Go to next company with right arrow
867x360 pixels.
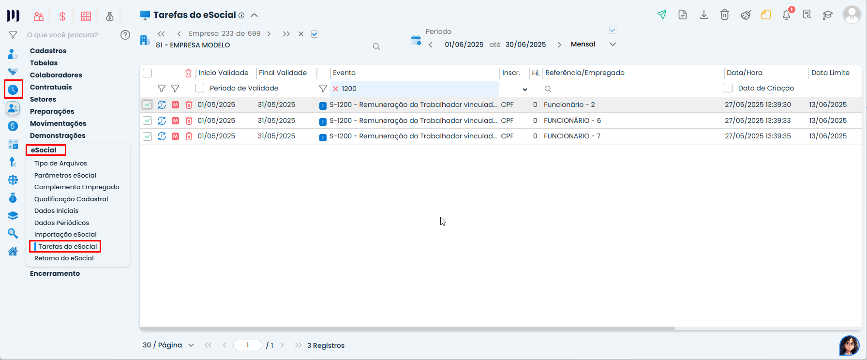point(269,34)
